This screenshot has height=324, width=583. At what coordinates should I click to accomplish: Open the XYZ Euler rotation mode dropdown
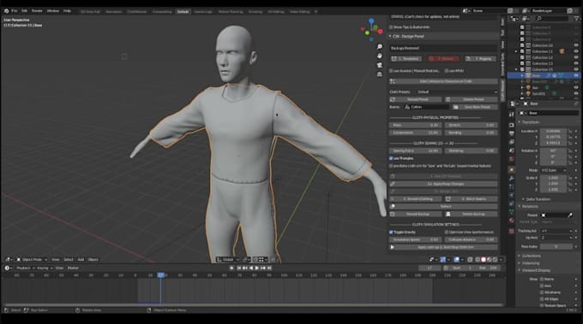[553, 170]
